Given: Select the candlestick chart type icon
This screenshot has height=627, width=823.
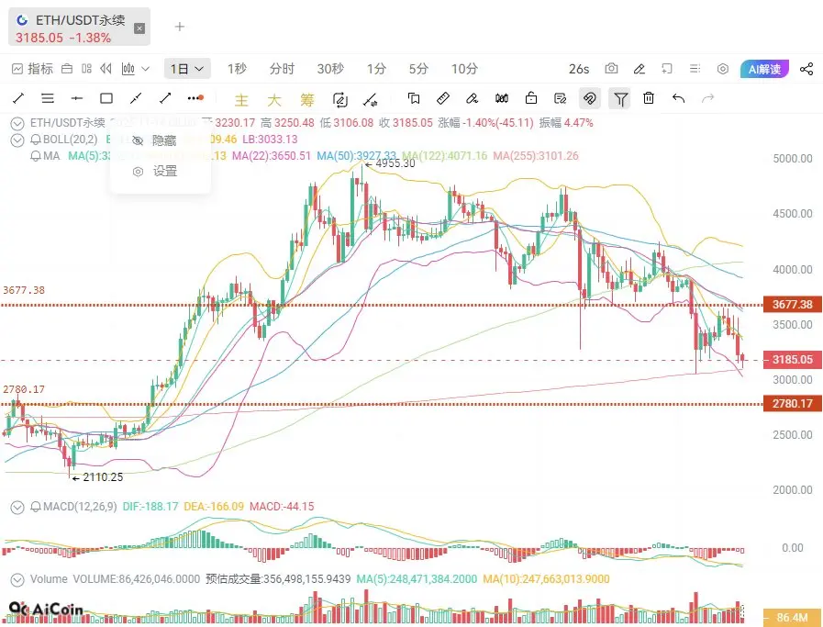Looking at the screenshot, I should (x=128, y=69).
